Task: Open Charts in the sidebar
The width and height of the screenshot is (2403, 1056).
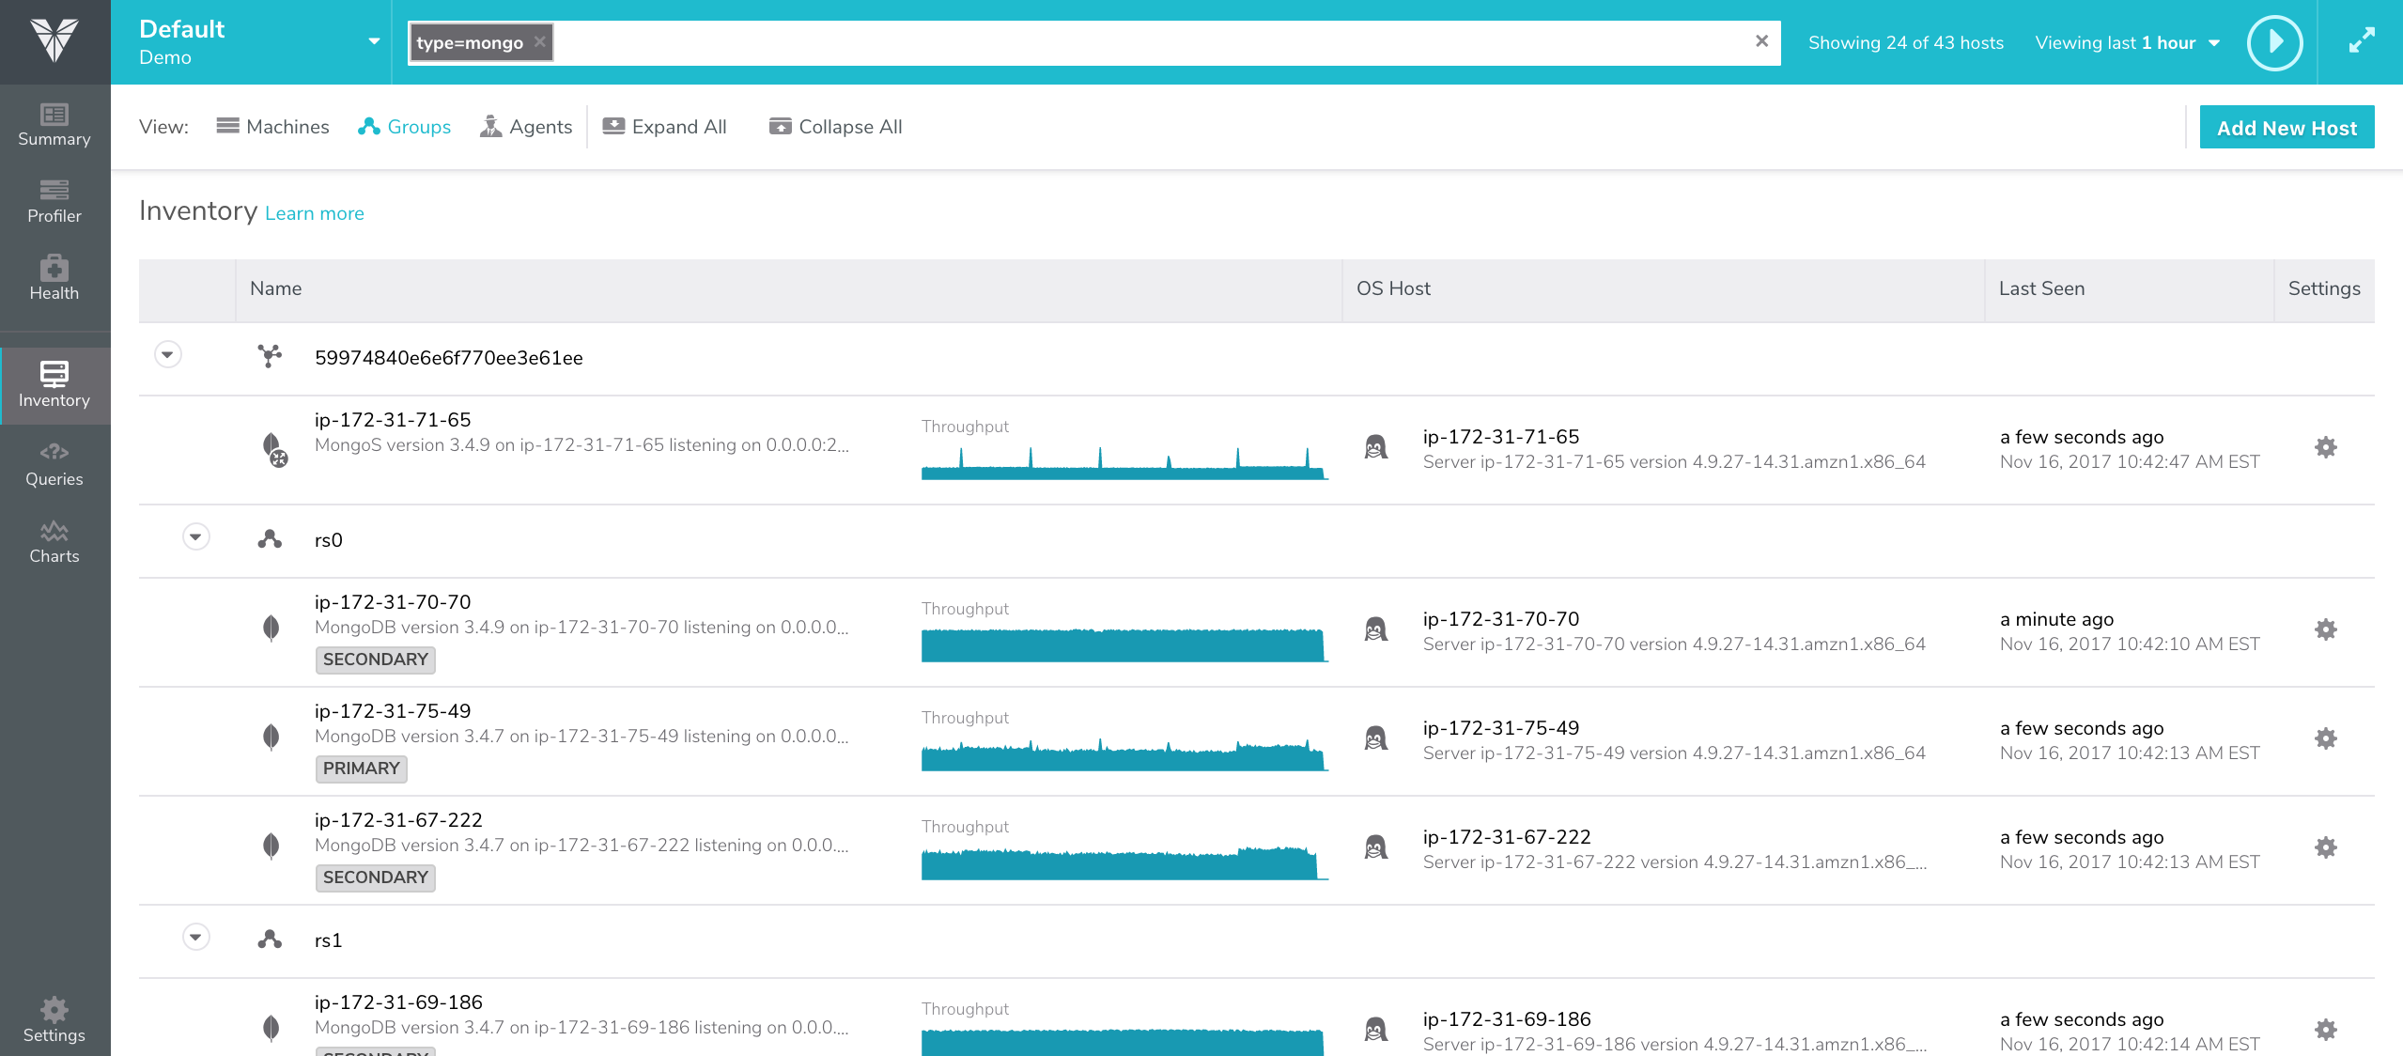Action: tap(54, 542)
